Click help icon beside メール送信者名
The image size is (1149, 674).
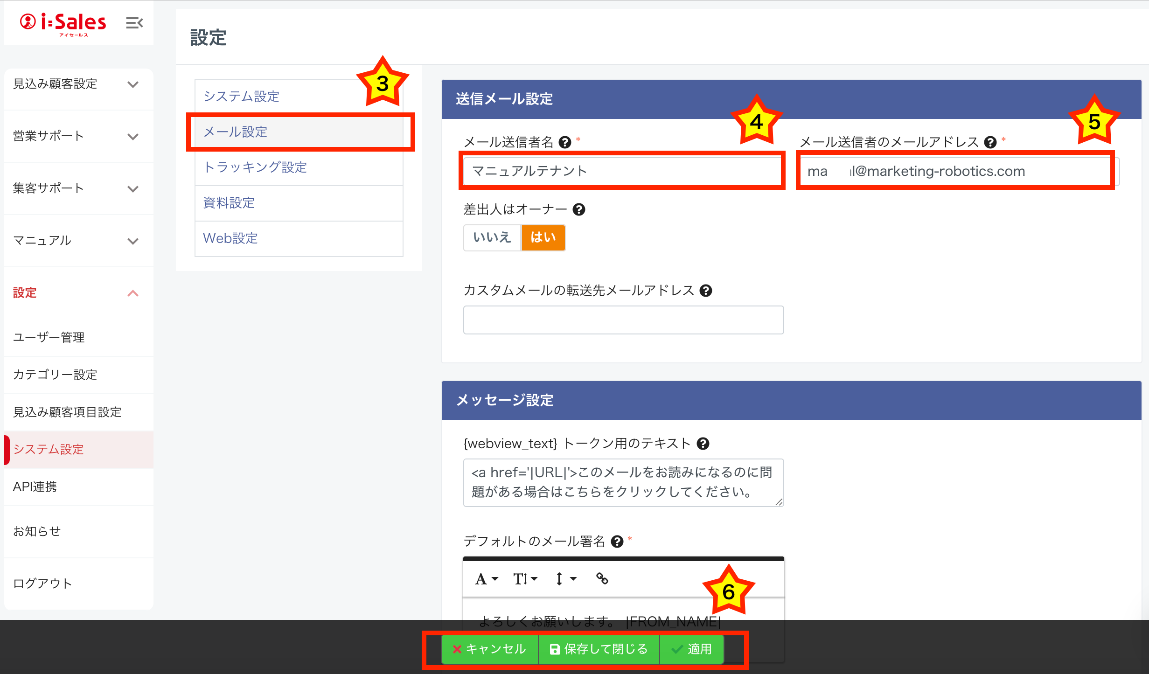[x=565, y=142]
